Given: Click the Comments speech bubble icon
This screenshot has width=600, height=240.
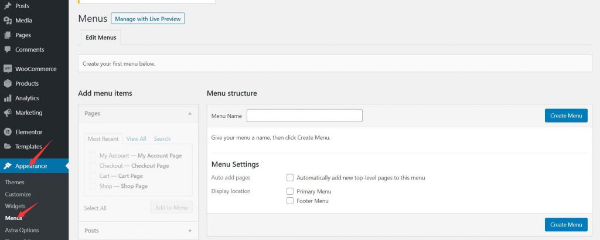Looking at the screenshot, I should 8,50.
